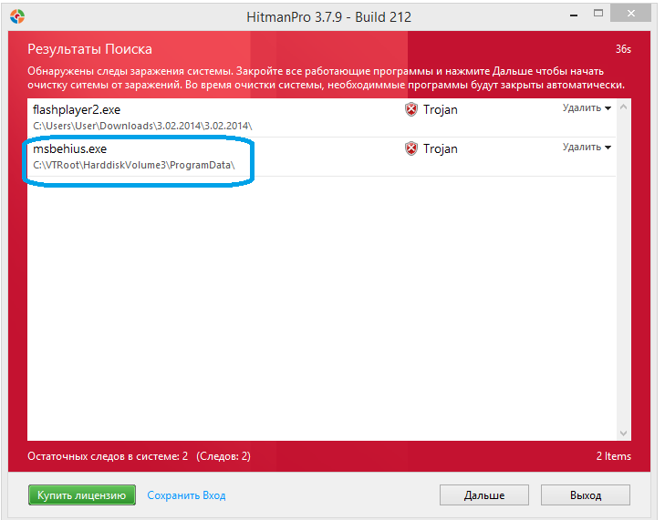Click the Выход button
This screenshot has height=520, width=665.
tap(586, 495)
